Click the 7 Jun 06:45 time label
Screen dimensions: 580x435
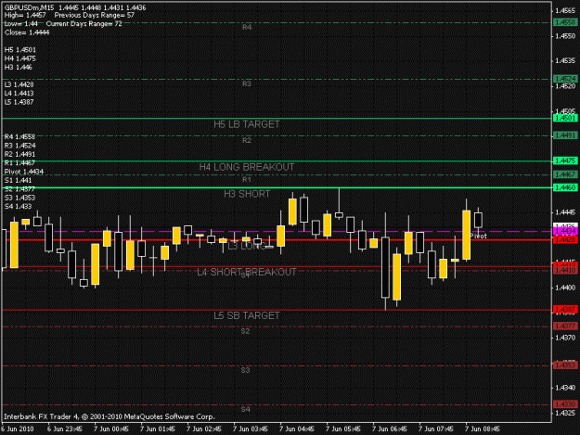point(390,429)
